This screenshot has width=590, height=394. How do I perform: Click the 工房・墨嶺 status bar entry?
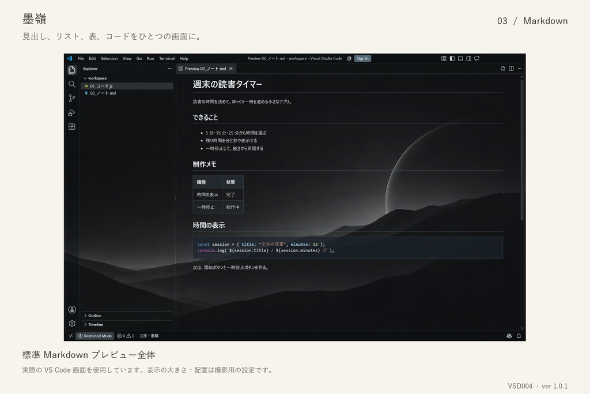[x=149, y=336]
